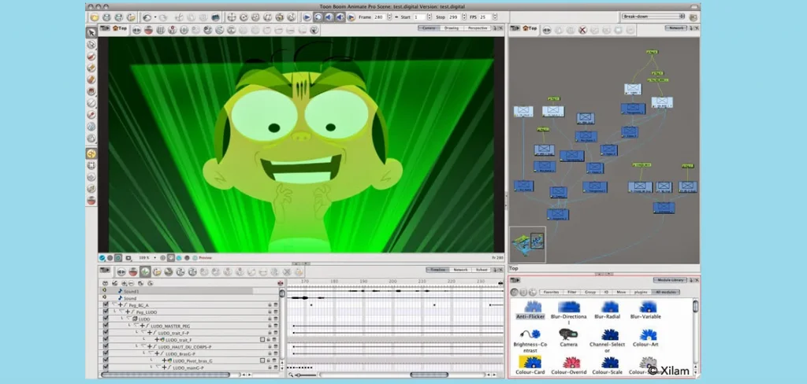Image resolution: width=807 pixels, height=384 pixels.
Task: Click the red Disable icon in Network toolbar
Action: [x=582, y=31]
